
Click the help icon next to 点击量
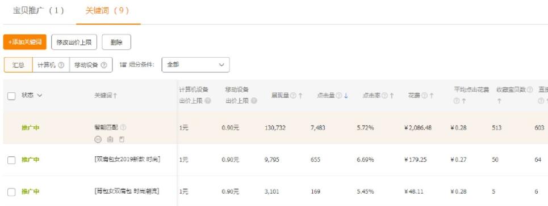[339, 96]
